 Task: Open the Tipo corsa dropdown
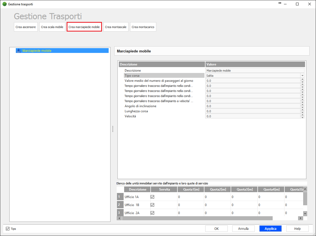(x=302, y=76)
